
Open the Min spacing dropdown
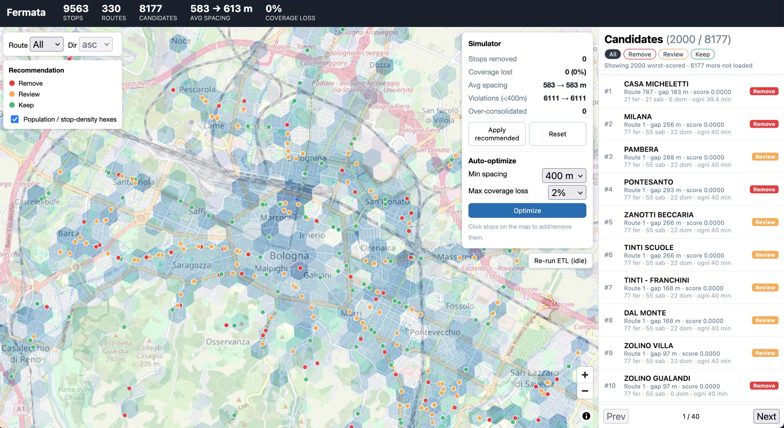[x=564, y=176]
